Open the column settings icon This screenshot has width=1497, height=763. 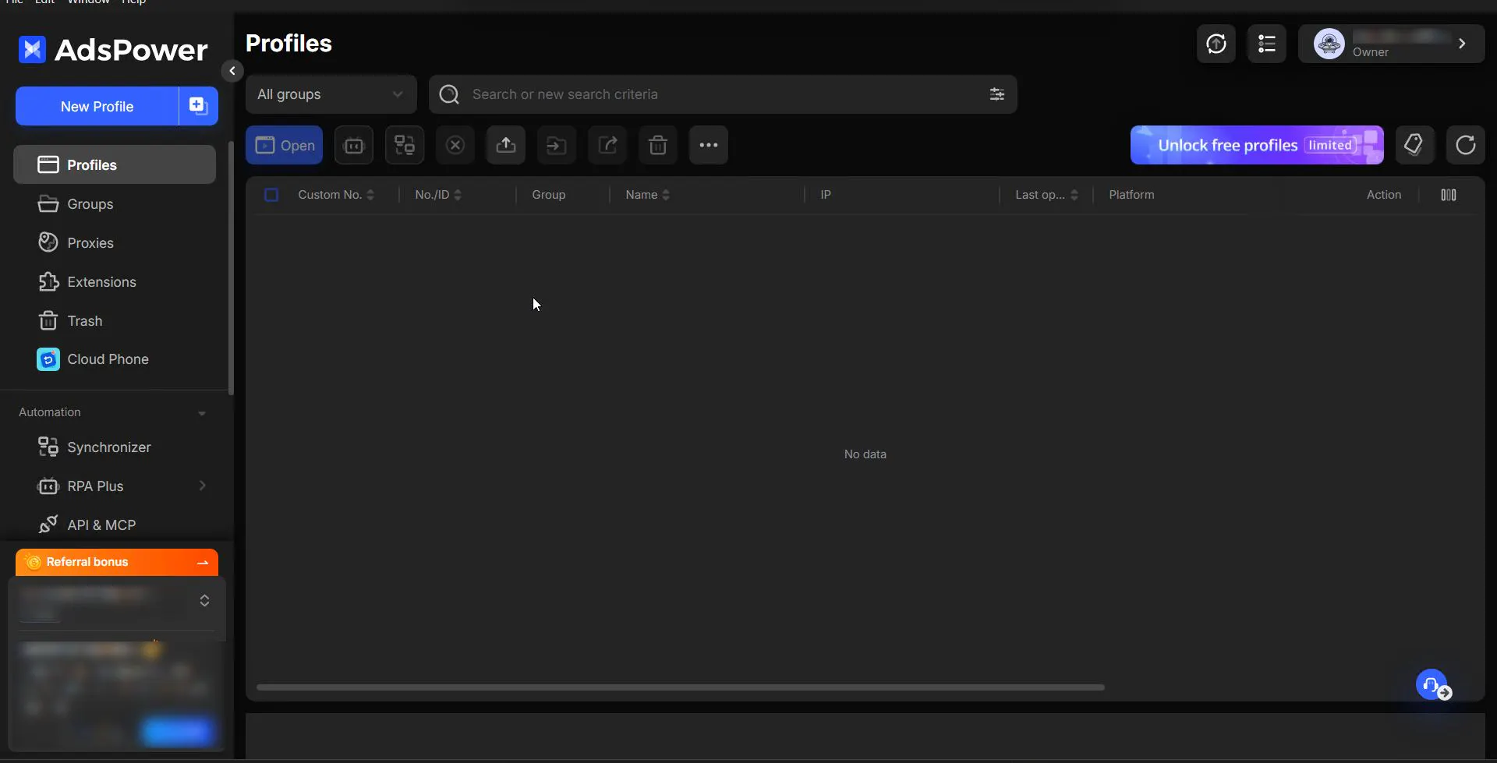1449,195
